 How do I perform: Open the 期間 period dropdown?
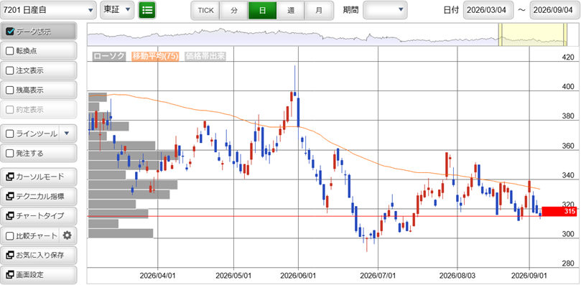click(x=385, y=10)
